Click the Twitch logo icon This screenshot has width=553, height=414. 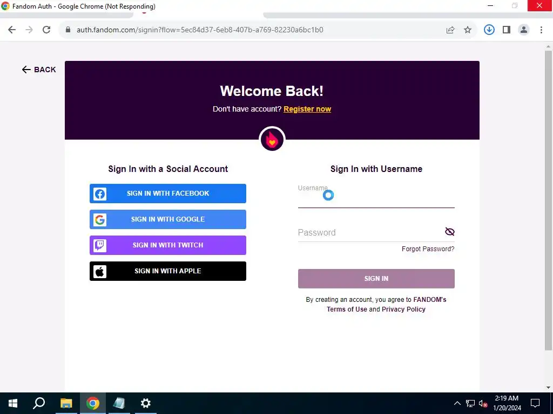(x=100, y=245)
